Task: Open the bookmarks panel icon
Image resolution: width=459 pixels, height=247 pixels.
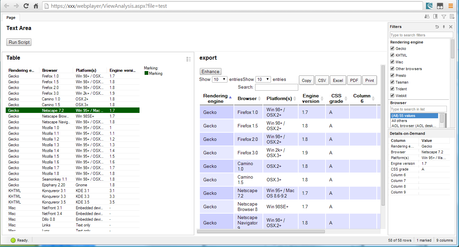Action: point(435,16)
